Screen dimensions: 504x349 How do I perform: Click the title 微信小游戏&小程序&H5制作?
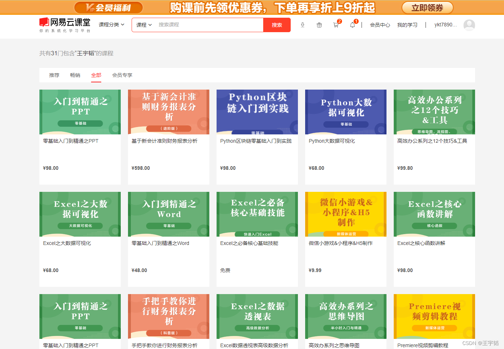(341, 243)
